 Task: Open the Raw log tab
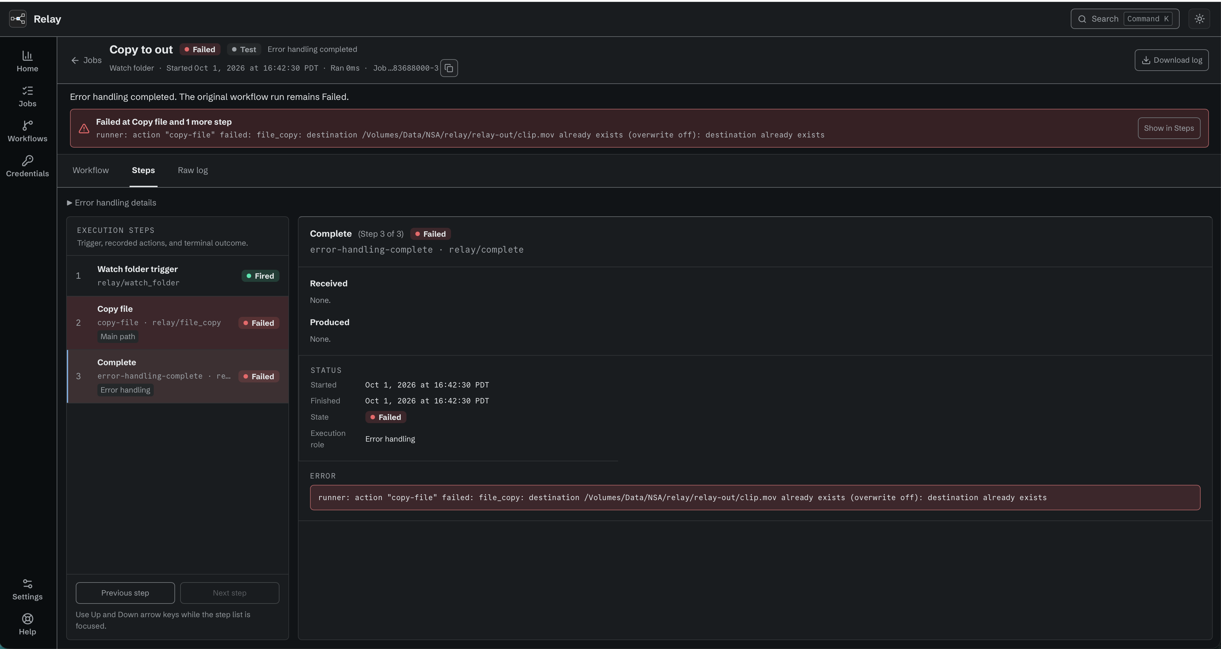[193, 171]
